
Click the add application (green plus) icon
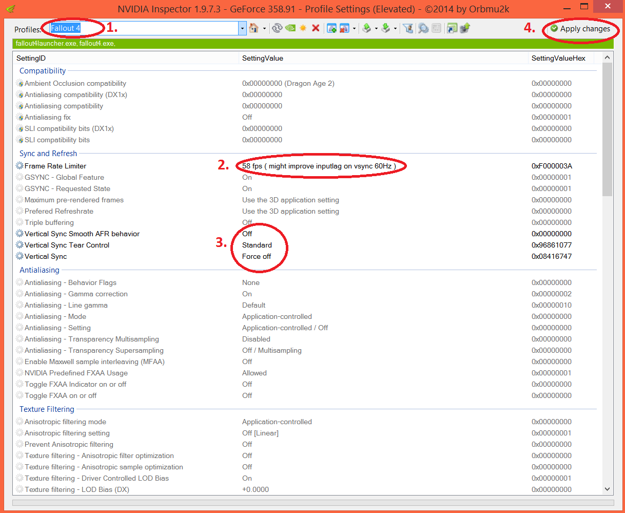point(331,28)
